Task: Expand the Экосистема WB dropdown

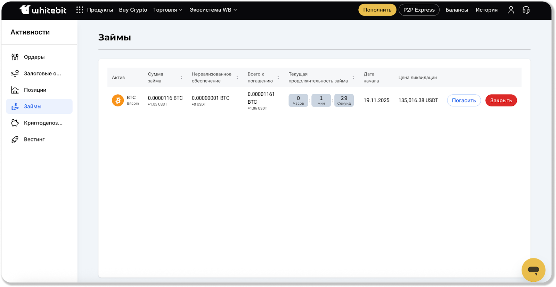Action: click(213, 10)
